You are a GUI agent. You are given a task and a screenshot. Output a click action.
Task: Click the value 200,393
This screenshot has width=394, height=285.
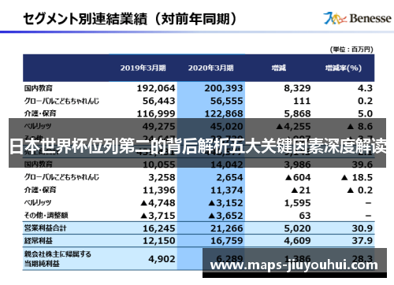tap(224, 88)
